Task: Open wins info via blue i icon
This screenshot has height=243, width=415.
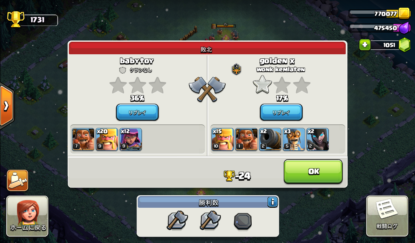Action: click(x=272, y=202)
